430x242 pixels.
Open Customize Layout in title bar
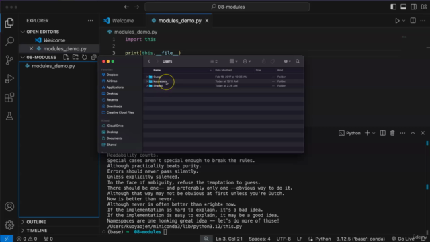pyautogui.click(x=424, y=7)
